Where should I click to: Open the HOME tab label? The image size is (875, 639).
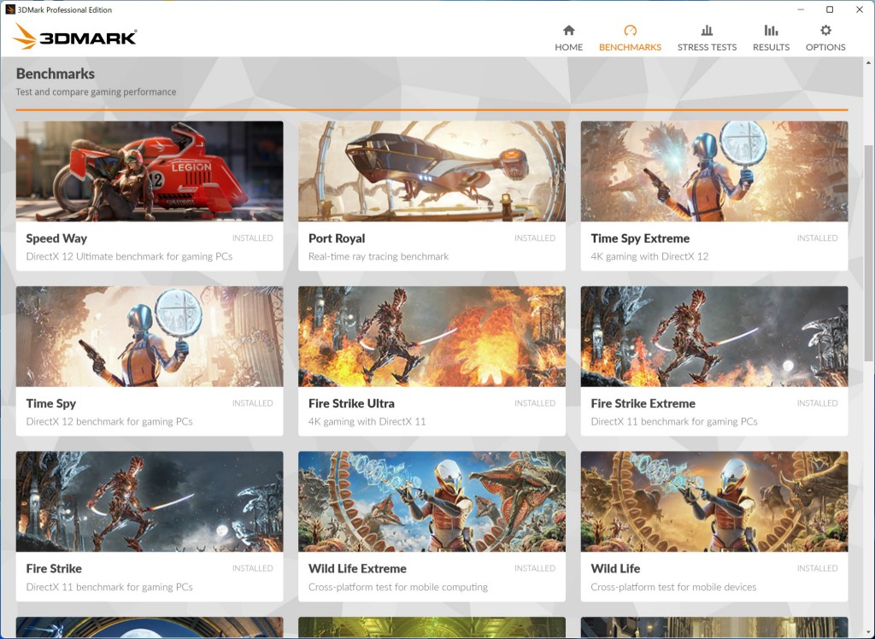coord(568,48)
